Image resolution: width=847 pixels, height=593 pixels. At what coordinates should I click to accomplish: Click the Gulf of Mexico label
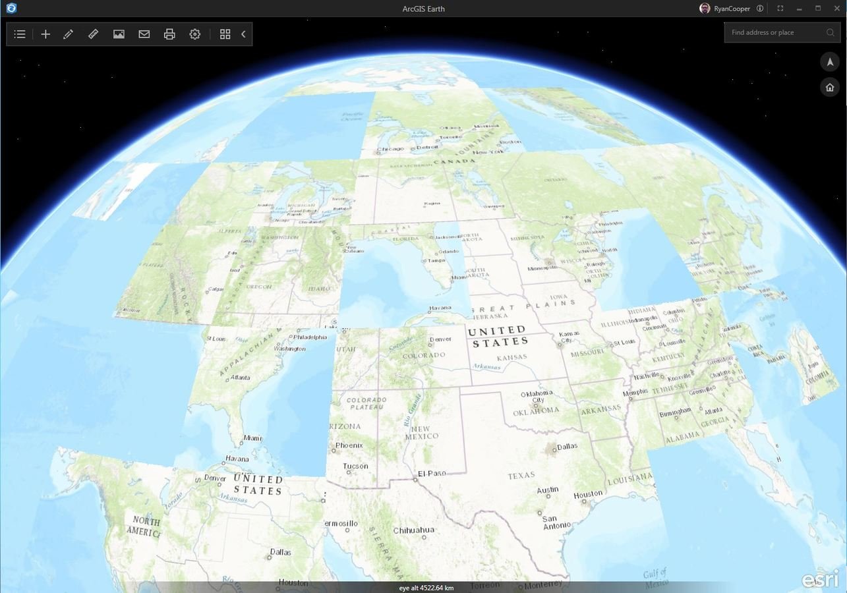[657, 579]
